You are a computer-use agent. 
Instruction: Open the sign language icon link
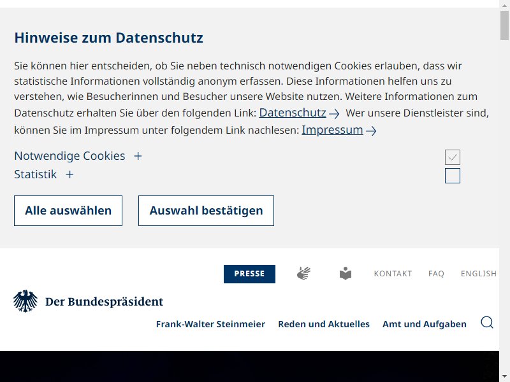[303, 274]
